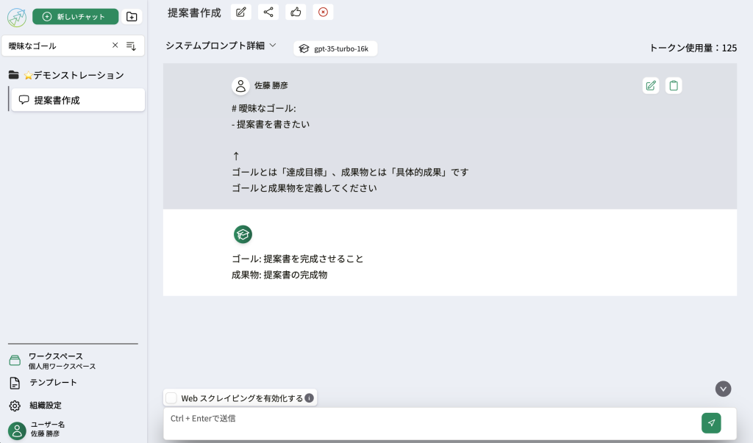
Task: Start a 新しいチャット
Action: click(75, 17)
